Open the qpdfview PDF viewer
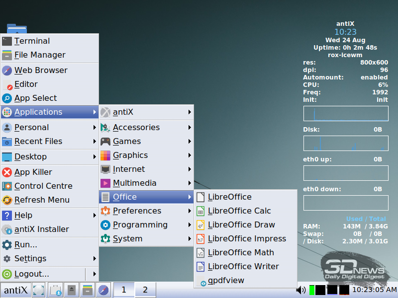398x298 pixels. point(226,280)
